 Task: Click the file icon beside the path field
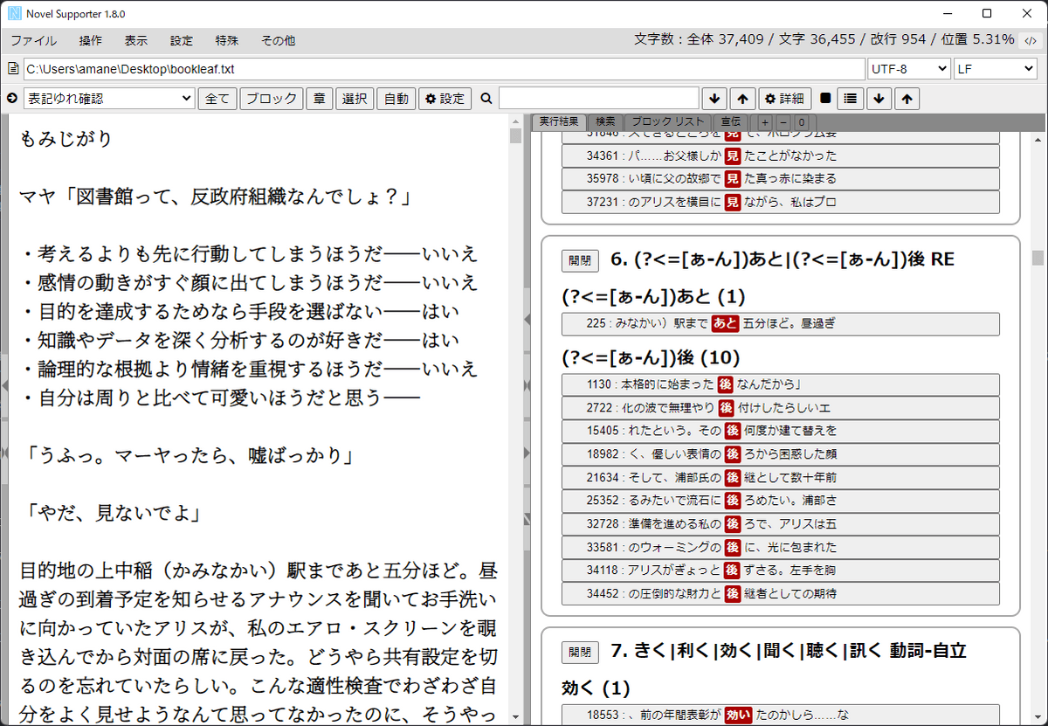12,69
